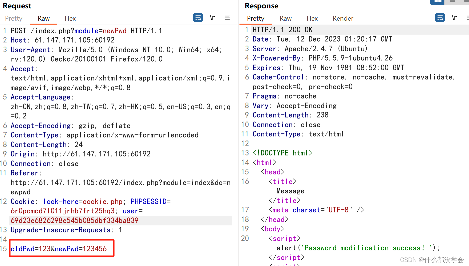Open the Render tab in Response panel
This screenshot has width=469, height=266.
tap(343, 18)
